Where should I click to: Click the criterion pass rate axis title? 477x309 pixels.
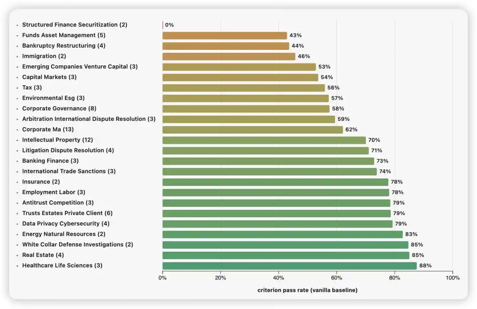(x=307, y=290)
